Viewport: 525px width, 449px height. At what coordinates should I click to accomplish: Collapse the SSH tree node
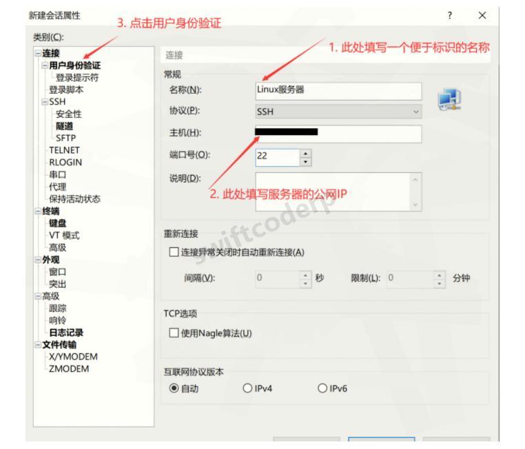click(45, 102)
